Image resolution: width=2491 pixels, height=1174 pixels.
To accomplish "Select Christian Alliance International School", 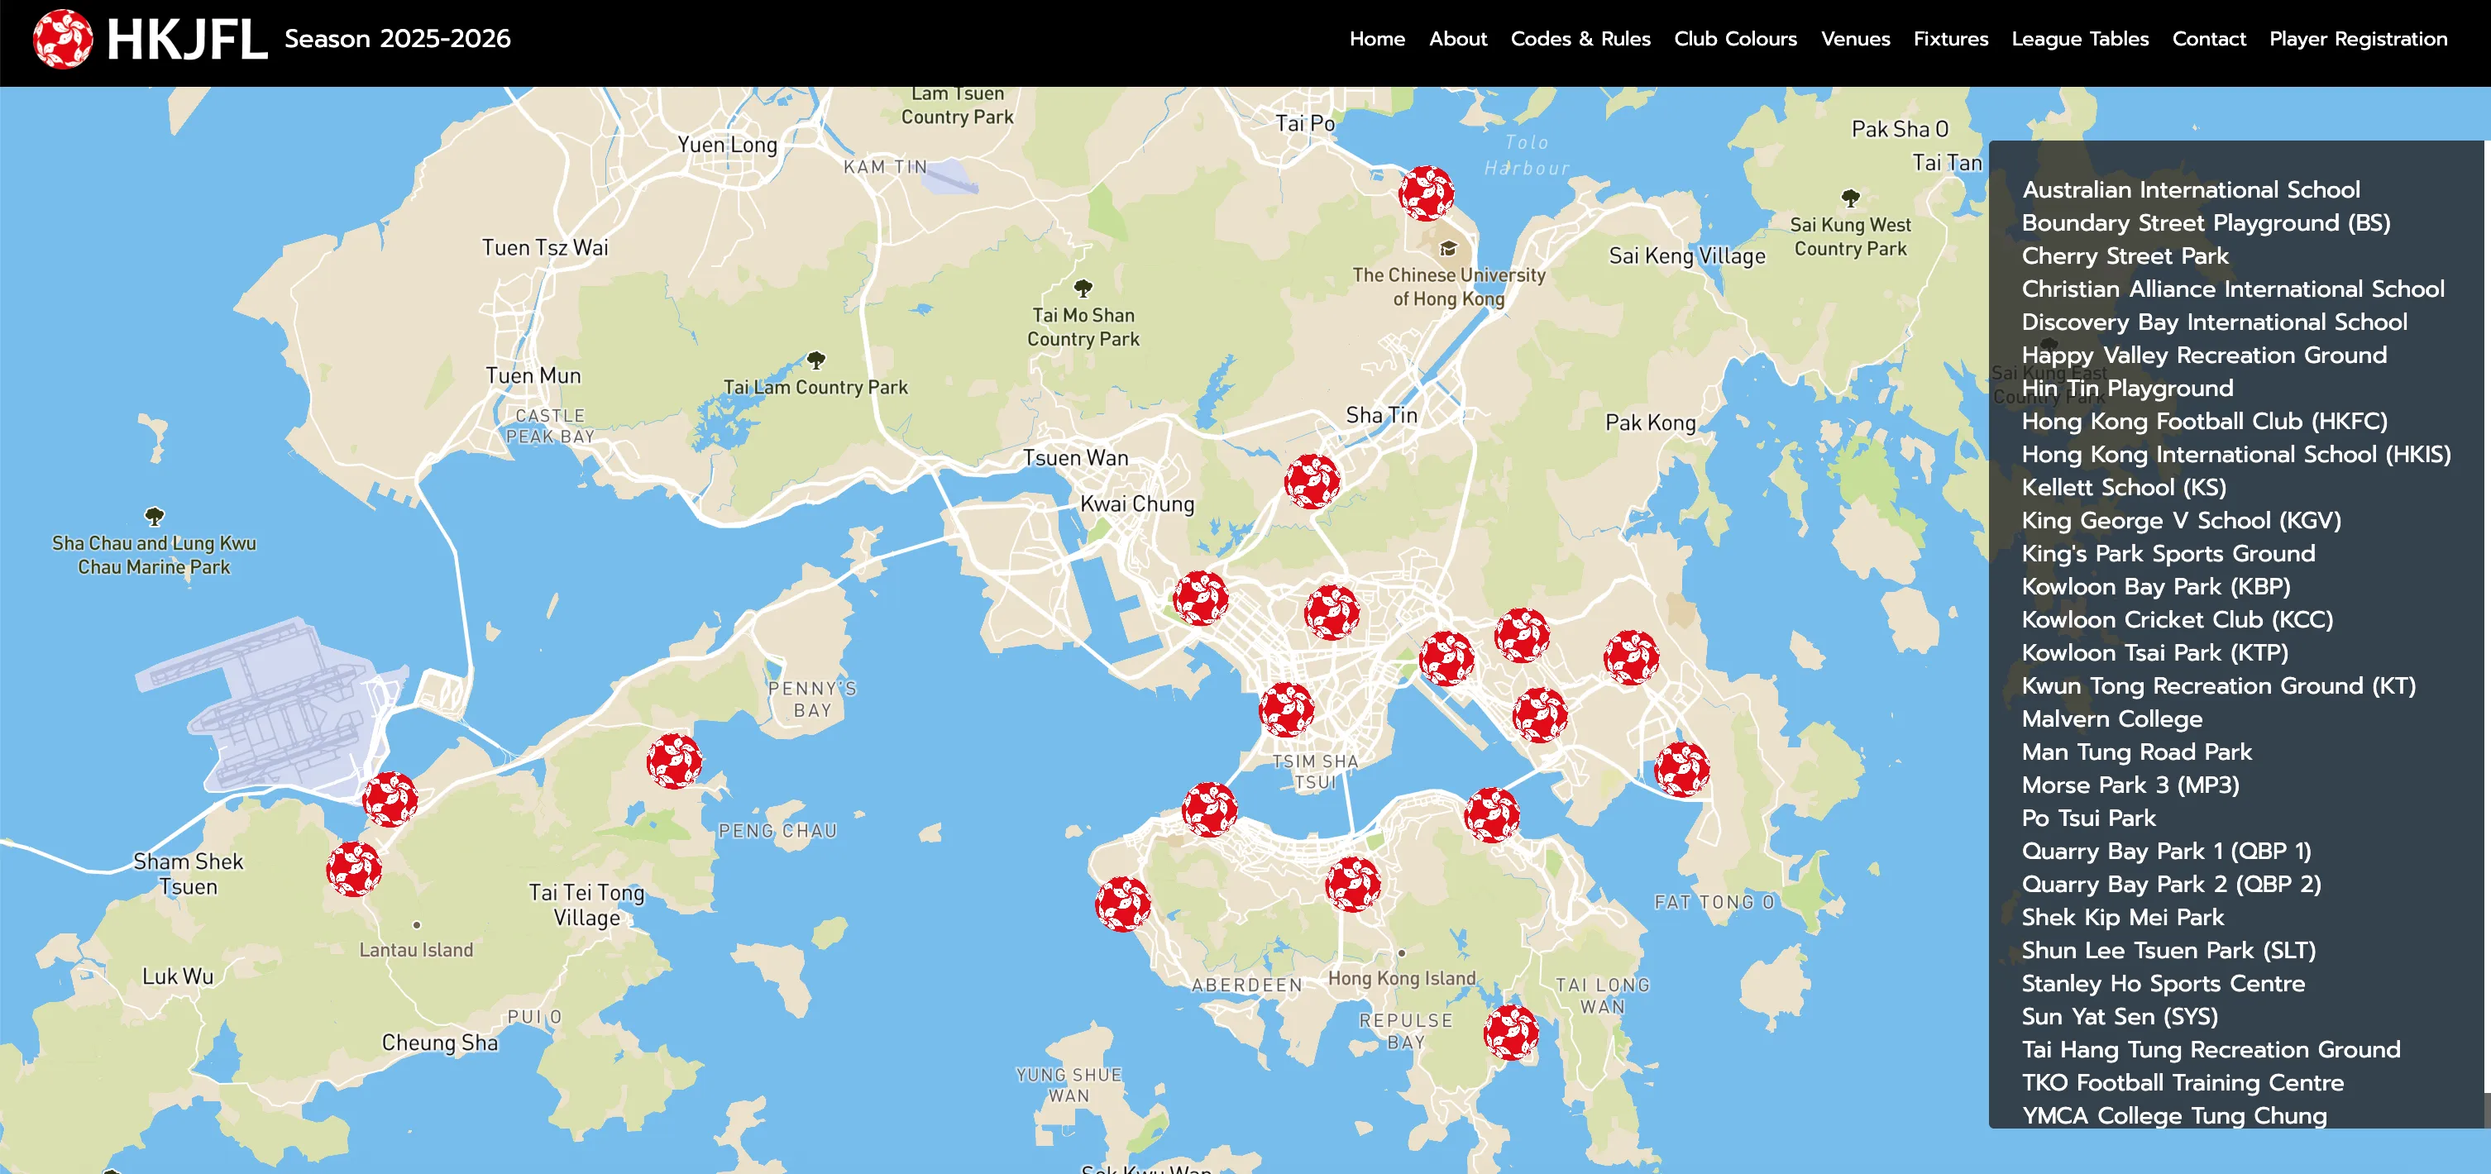I will [x=2233, y=289].
